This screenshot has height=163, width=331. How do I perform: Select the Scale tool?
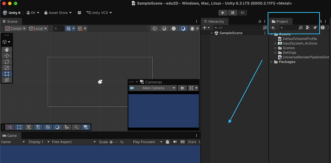click(7, 68)
